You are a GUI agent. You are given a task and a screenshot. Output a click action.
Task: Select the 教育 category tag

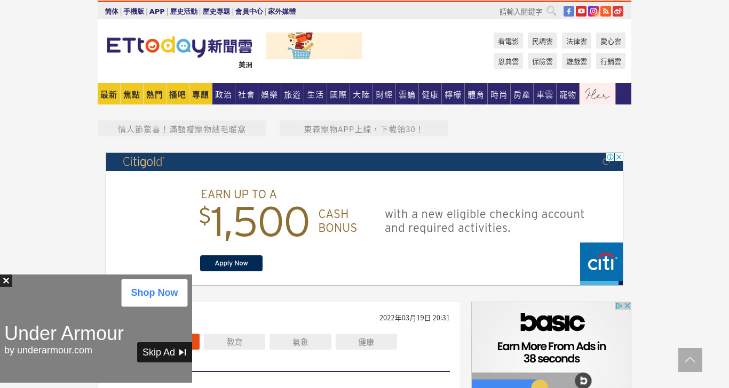click(235, 342)
